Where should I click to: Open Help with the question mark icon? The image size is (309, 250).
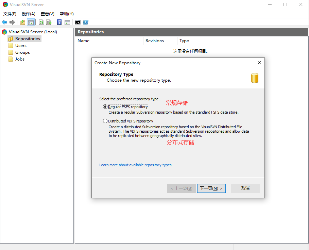[x=59, y=22]
